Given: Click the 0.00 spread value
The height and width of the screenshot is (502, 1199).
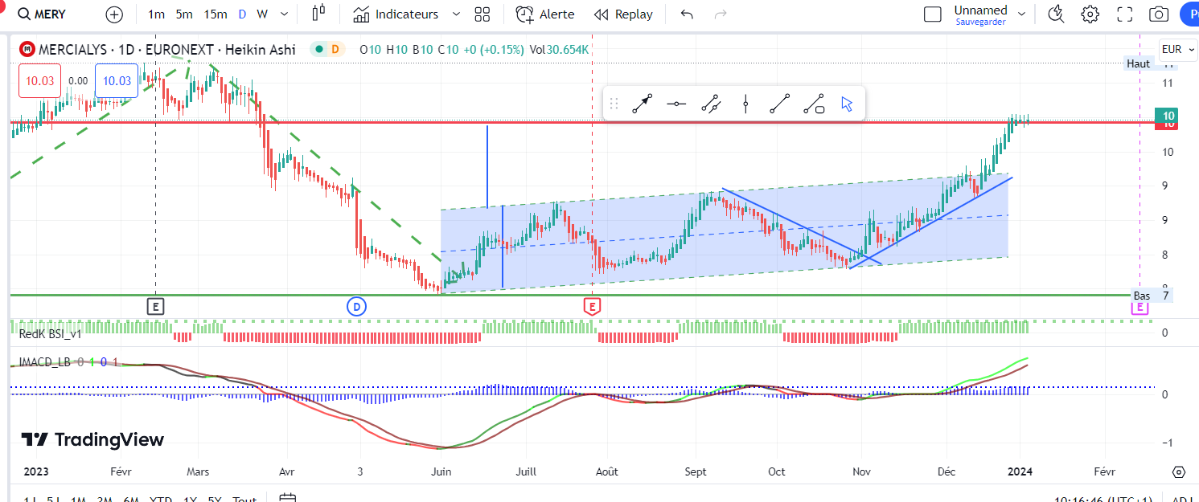Looking at the screenshot, I should point(78,81).
